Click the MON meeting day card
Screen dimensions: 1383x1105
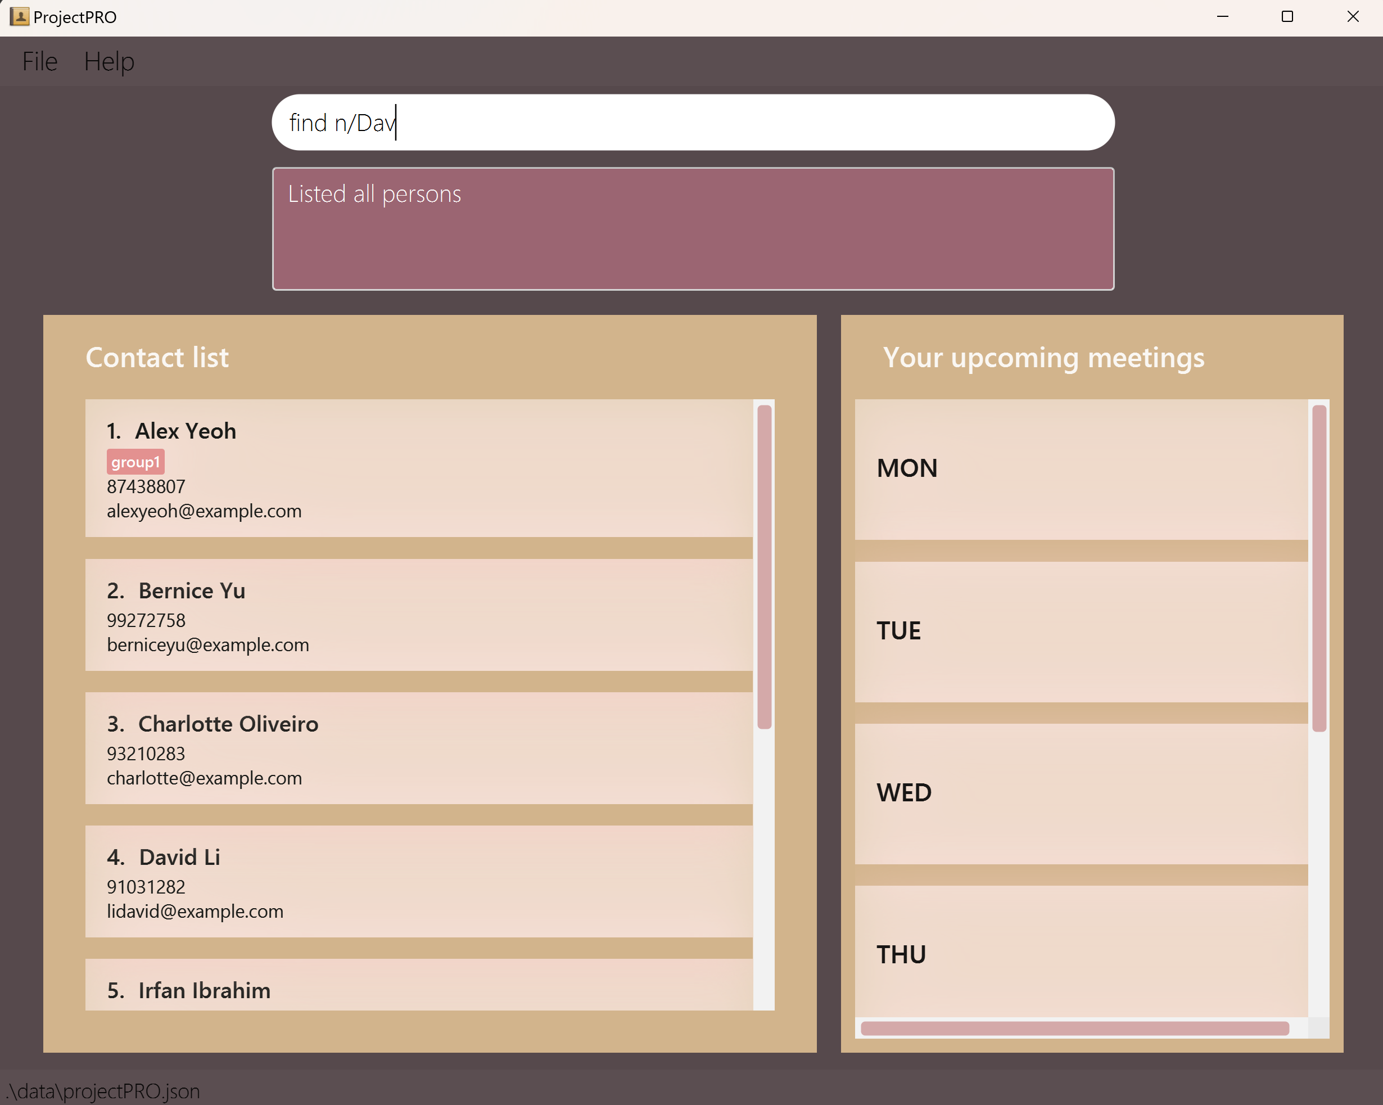[1081, 469]
